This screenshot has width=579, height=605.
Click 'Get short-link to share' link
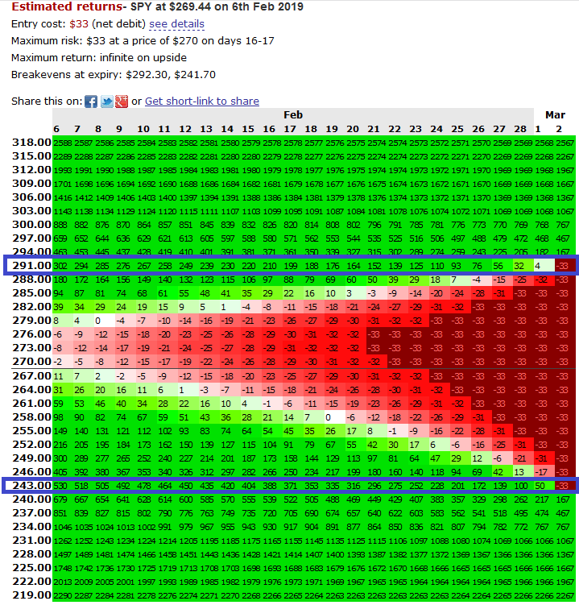coord(202,101)
